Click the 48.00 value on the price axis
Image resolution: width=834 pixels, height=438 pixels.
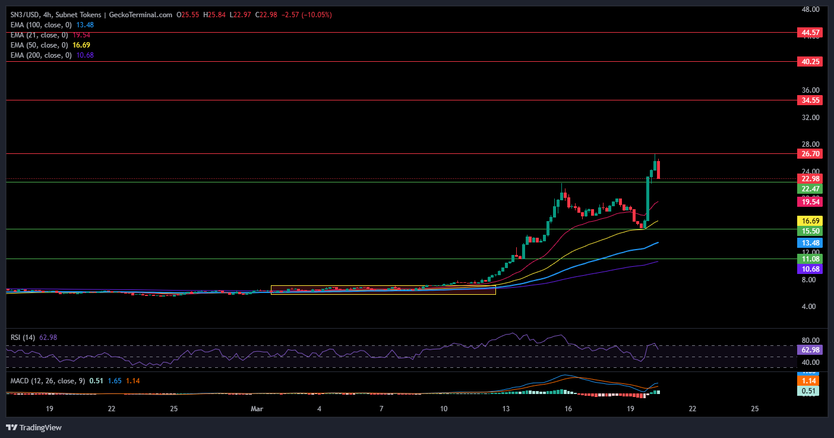[811, 10]
